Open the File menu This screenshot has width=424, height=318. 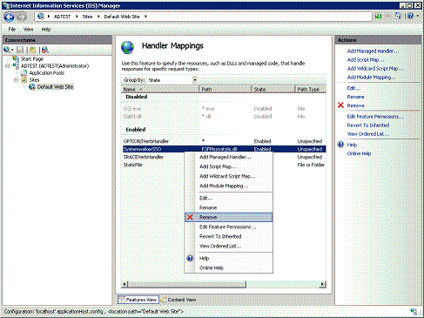12,30
